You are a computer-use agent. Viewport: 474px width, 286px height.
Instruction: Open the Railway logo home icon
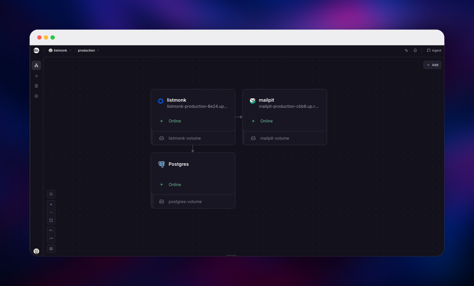[36, 50]
